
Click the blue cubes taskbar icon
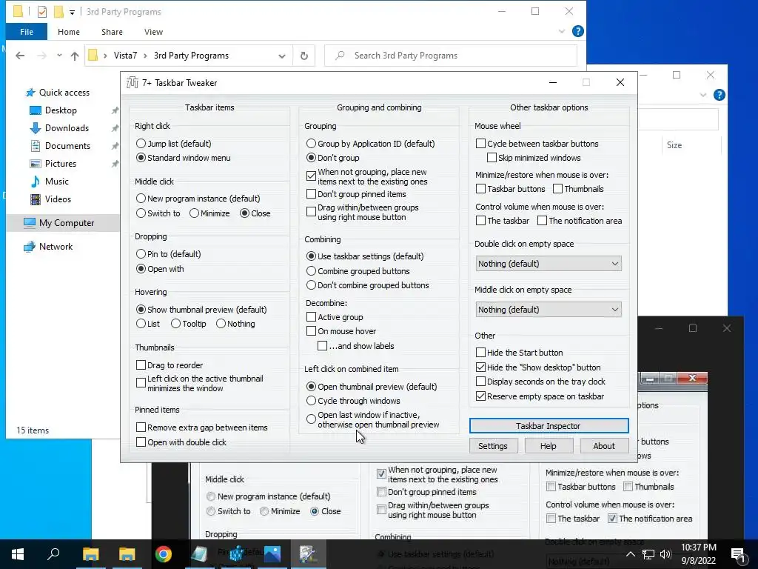point(236,554)
